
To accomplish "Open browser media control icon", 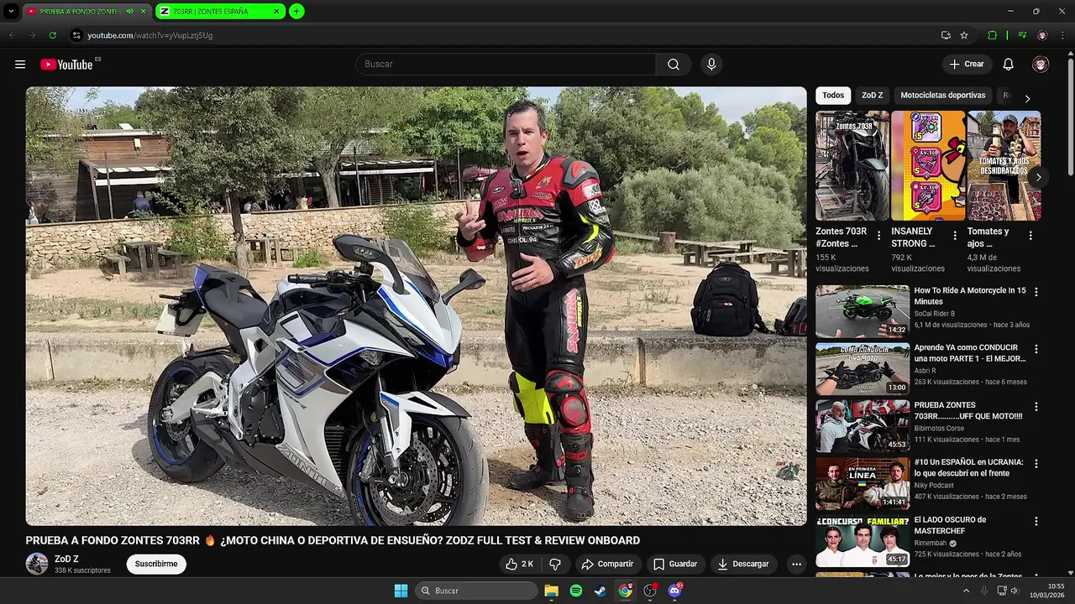I will (1022, 35).
